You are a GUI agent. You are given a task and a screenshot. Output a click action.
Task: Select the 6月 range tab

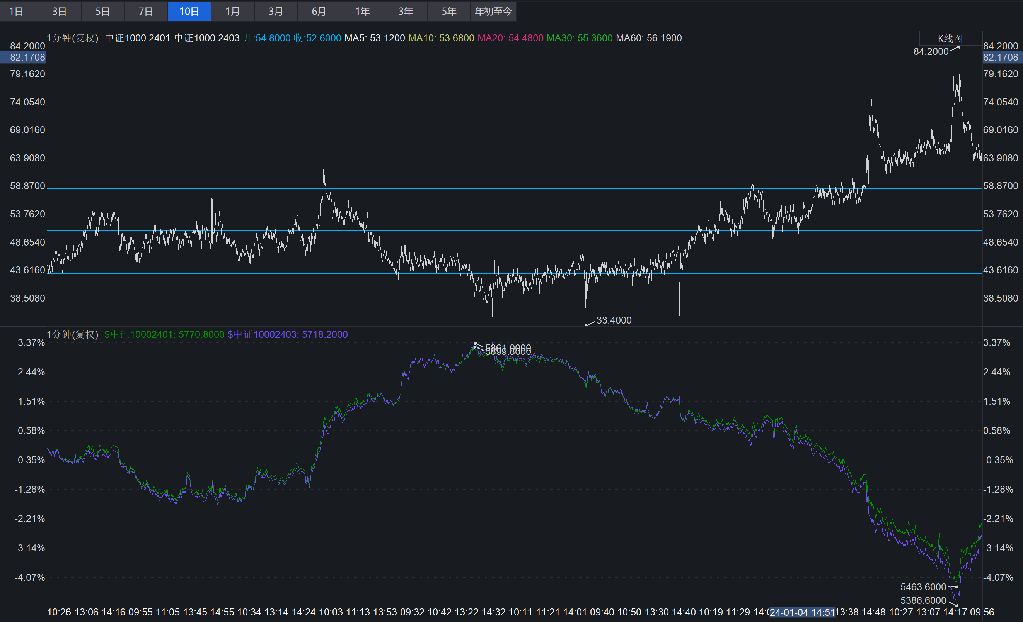(x=319, y=11)
